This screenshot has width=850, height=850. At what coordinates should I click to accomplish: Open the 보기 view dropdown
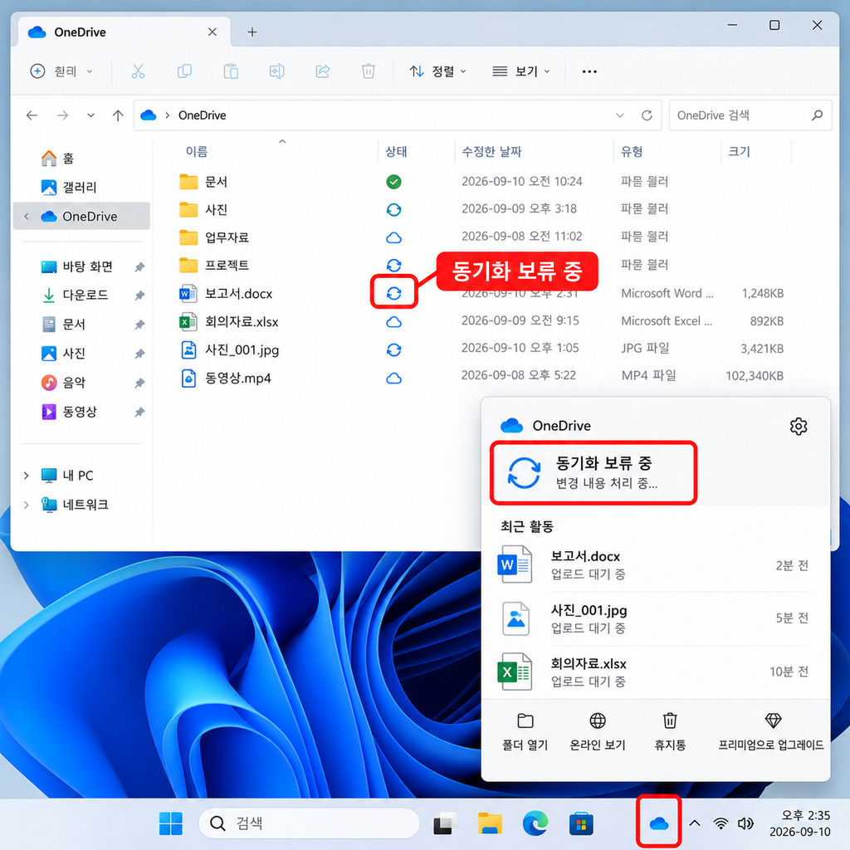point(521,71)
